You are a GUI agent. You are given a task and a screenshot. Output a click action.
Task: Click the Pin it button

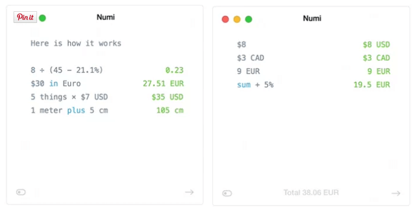[25, 17]
